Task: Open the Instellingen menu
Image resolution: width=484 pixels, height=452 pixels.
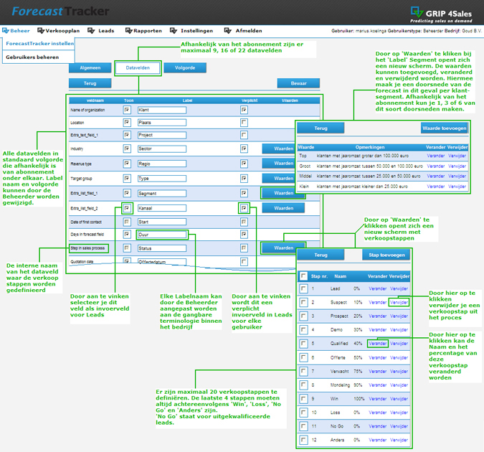Action: pos(196,31)
